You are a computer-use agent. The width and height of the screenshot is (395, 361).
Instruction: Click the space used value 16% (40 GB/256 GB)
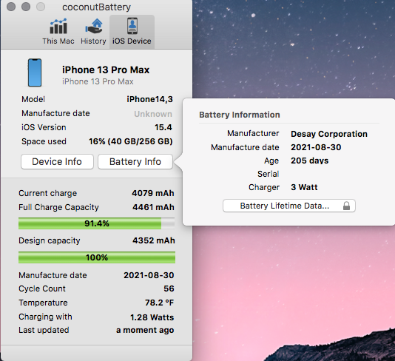pos(131,141)
